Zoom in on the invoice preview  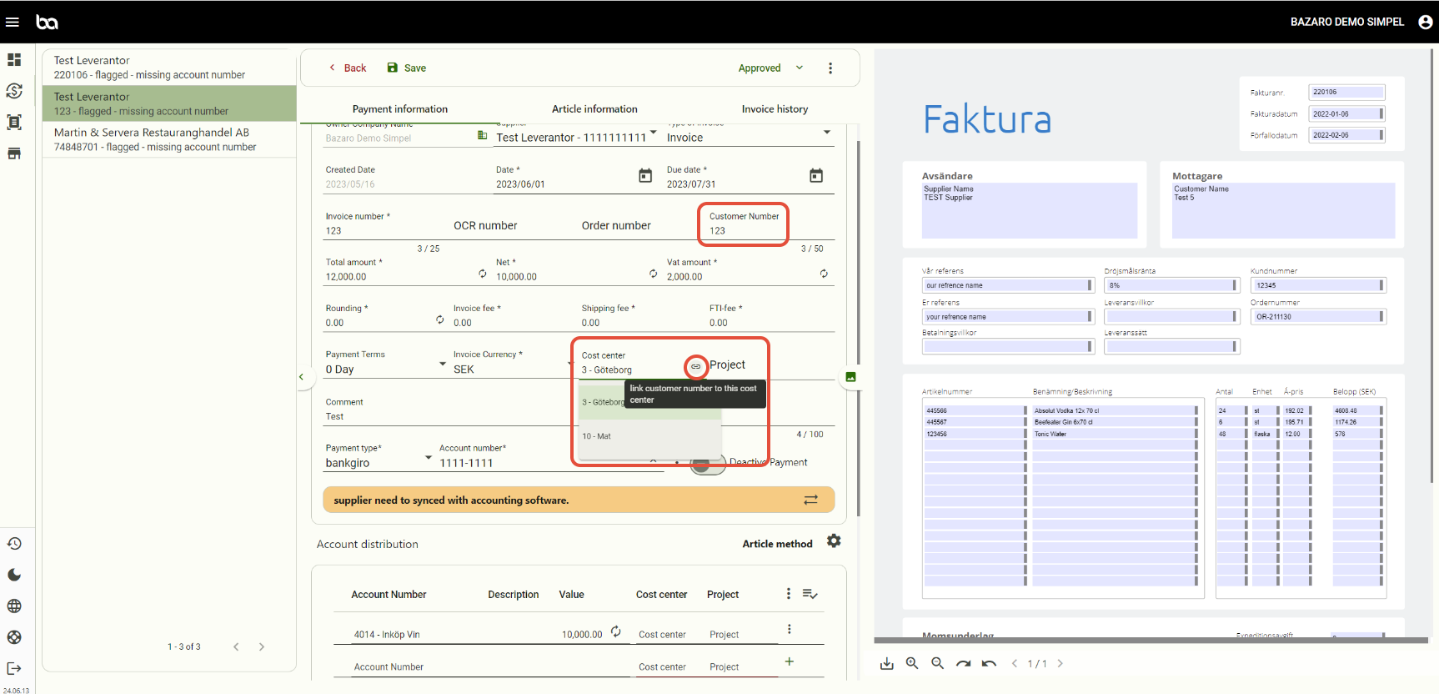912,663
